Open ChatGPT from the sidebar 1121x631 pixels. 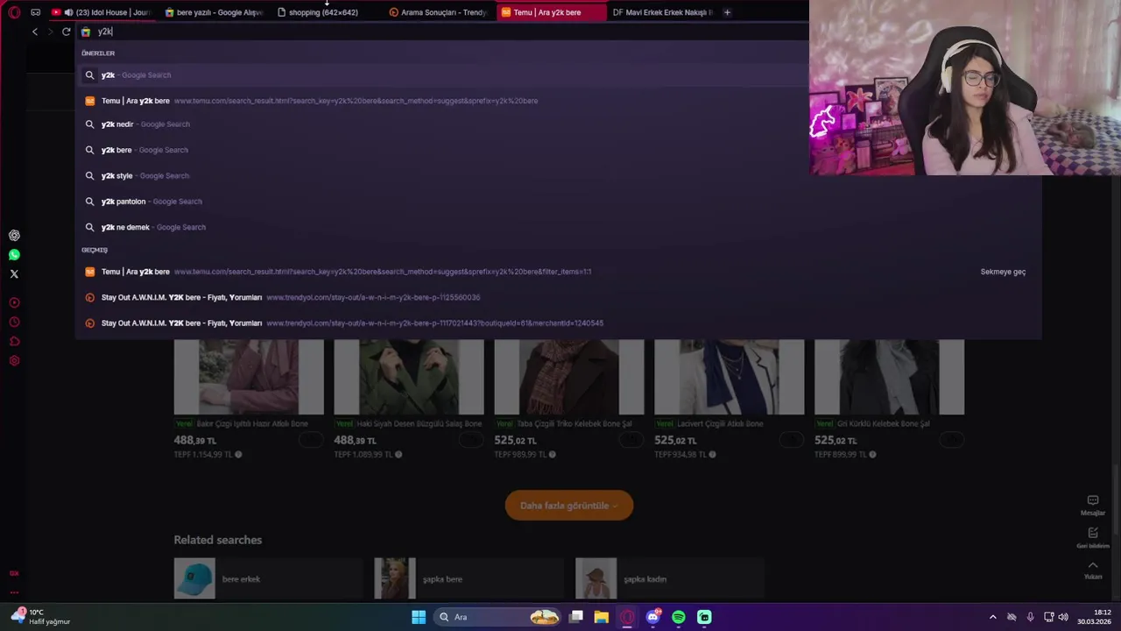[14, 236]
